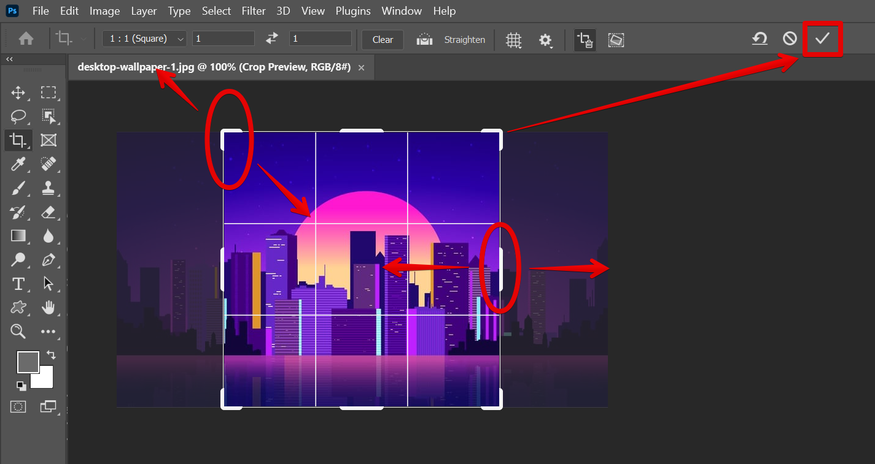Image resolution: width=875 pixels, height=464 pixels.
Task: Expand additional crop settings gear menu
Action: 545,40
